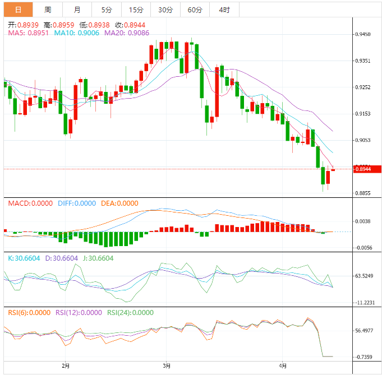Click the MA5 indicator label
This screenshot has height=375, width=382.
(x=28, y=33)
